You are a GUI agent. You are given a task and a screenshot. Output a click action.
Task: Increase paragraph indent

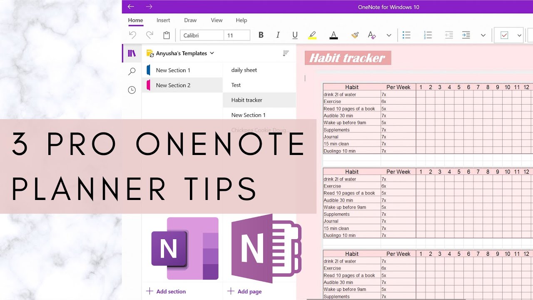[x=466, y=35]
